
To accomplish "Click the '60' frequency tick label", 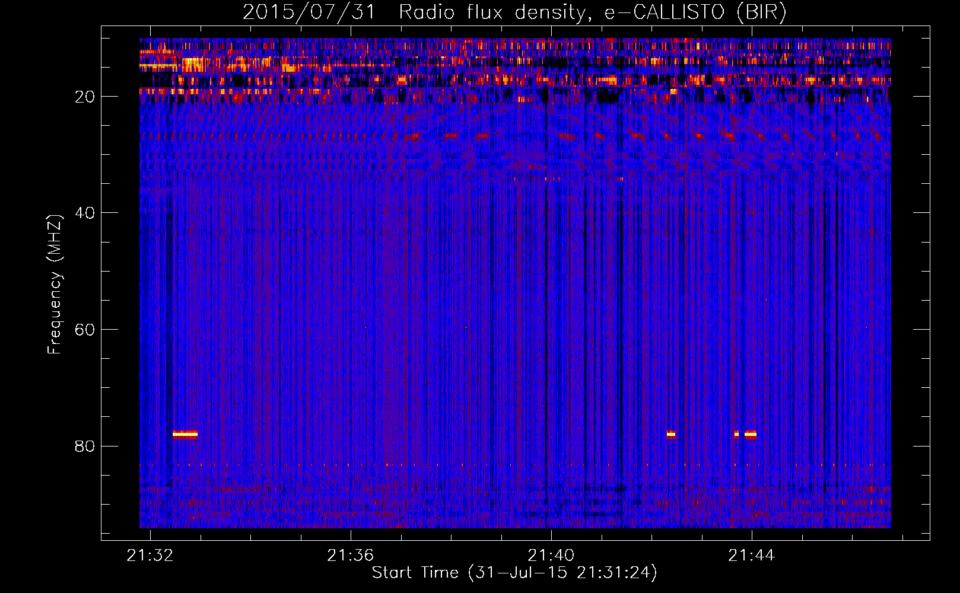I will click(x=85, y=330).
